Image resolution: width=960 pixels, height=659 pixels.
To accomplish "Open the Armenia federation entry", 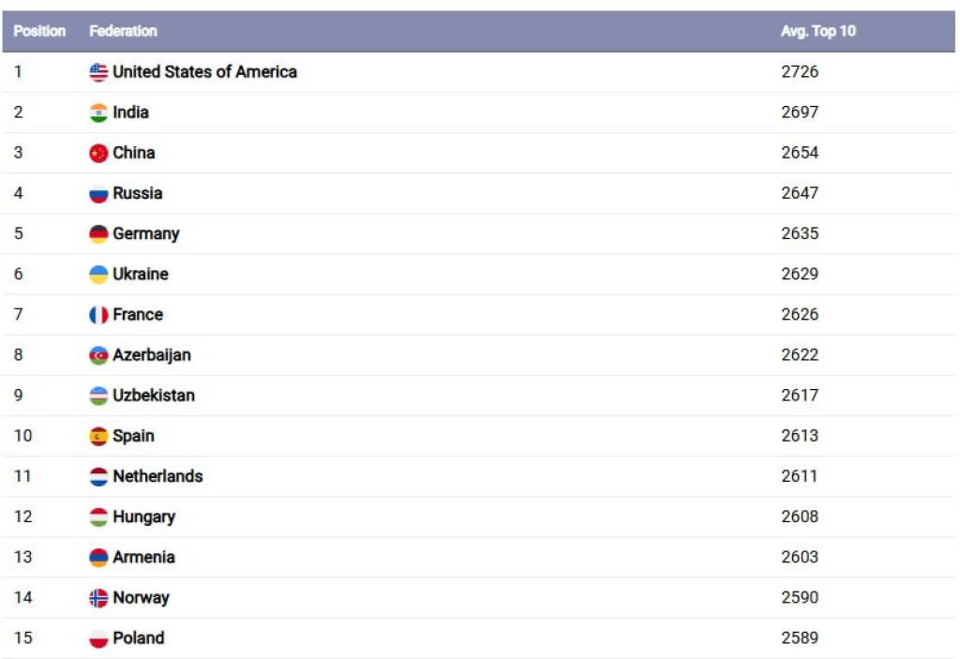I will pos(143,557).
